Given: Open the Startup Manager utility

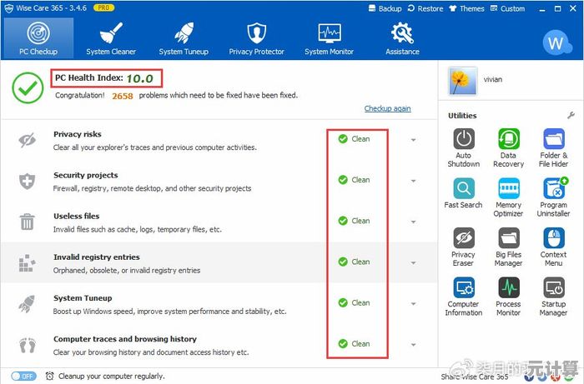Looking at the screenshot, I should (x=553, y=297).
